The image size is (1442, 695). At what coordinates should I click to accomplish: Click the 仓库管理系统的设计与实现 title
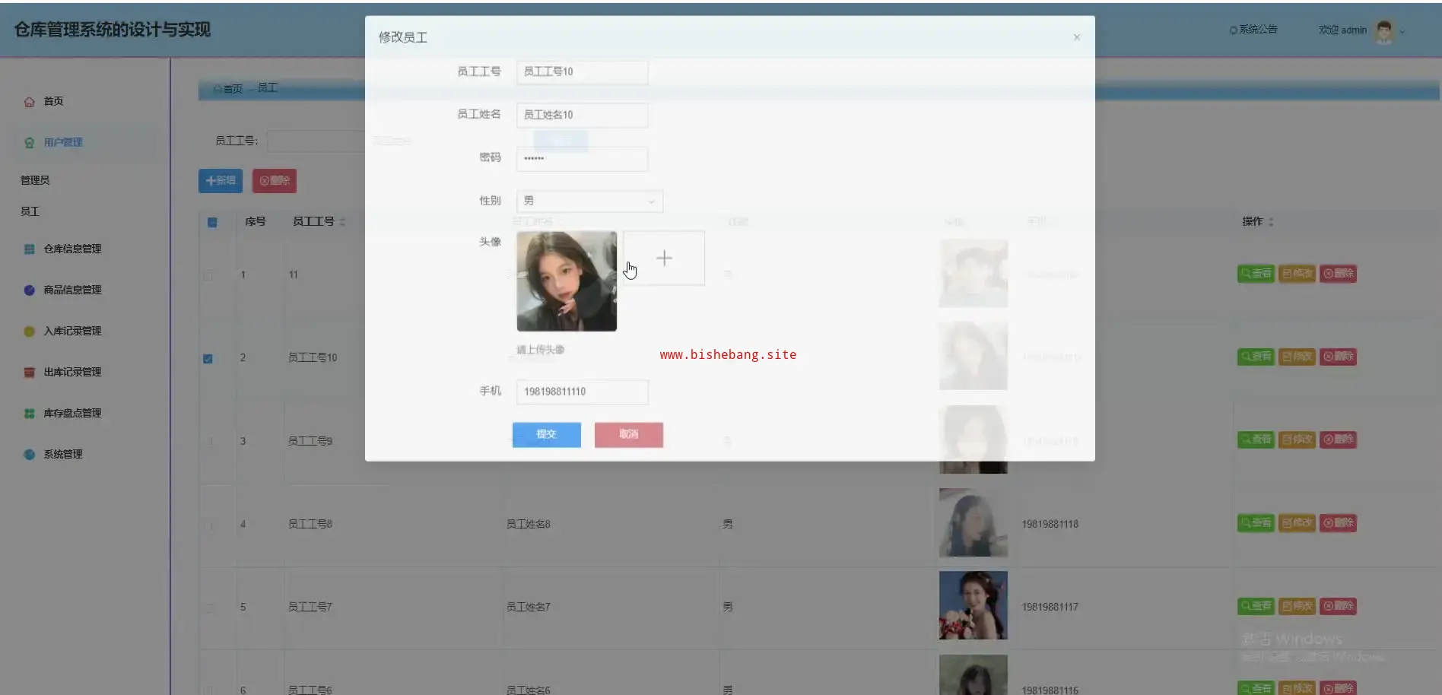(x=113, y=30)
